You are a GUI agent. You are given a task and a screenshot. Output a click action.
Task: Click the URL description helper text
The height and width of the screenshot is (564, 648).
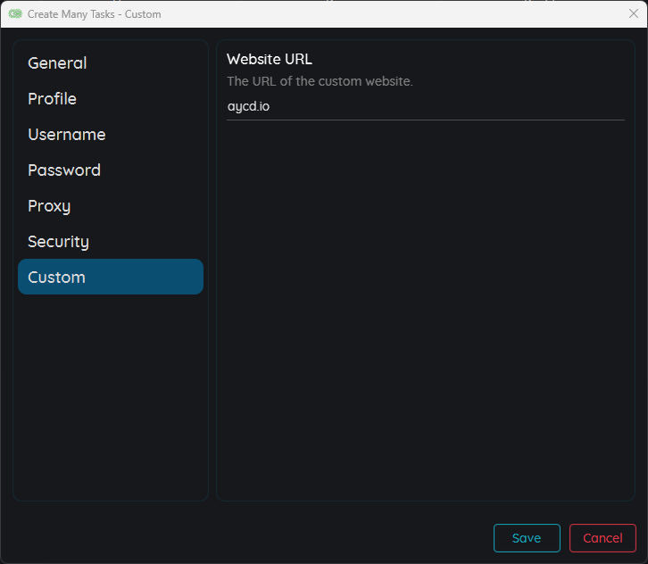[x=320, y=82]
